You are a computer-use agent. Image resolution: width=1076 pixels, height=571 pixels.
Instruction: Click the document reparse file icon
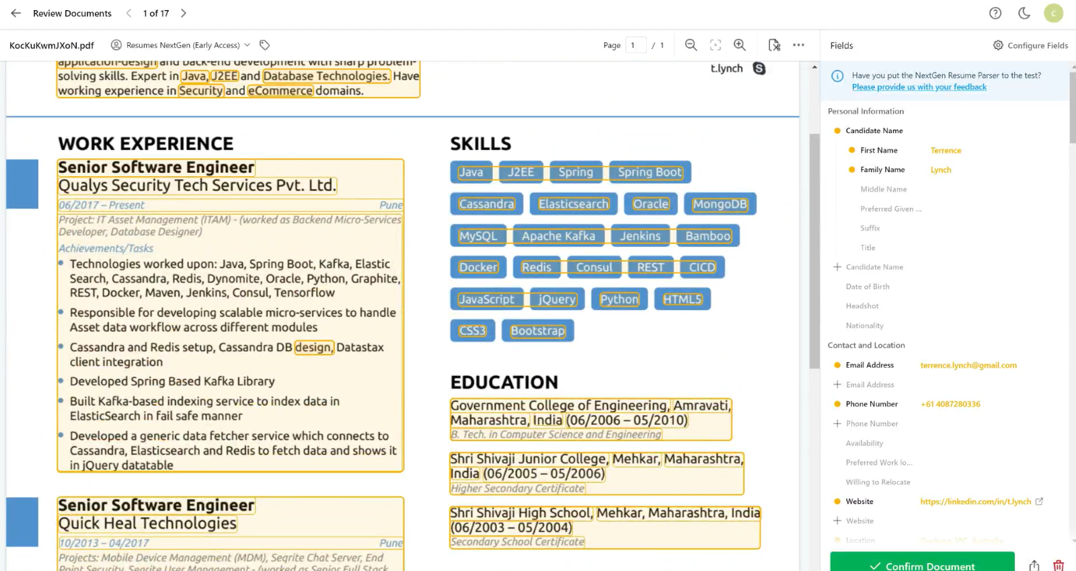point(774,45)
